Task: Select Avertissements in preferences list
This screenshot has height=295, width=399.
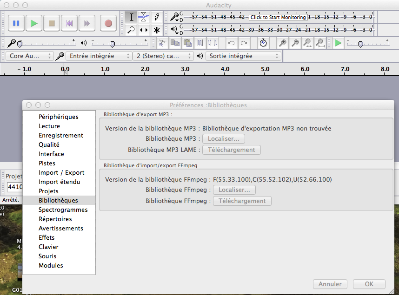Action: pyautogui.click(x=59, y=228)
